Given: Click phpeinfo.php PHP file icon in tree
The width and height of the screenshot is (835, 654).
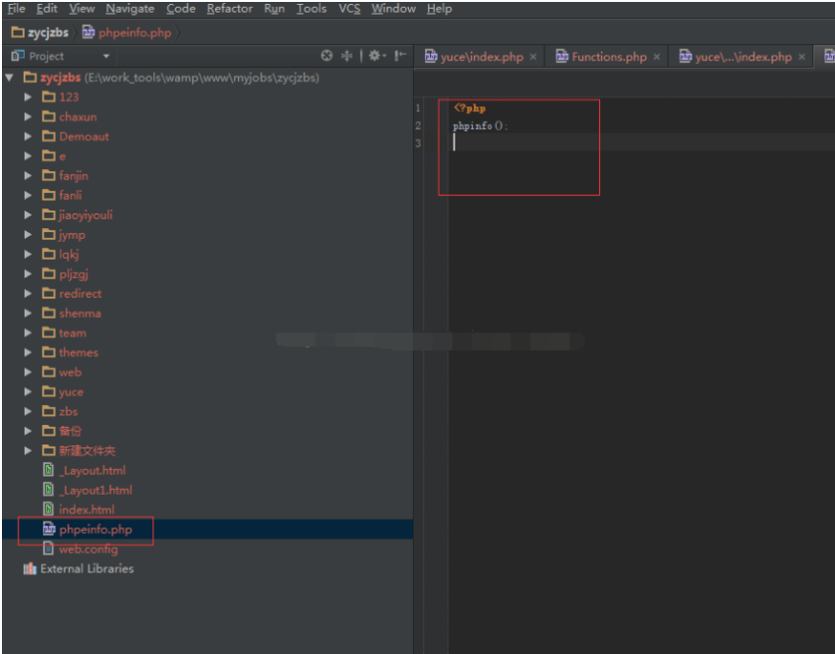Looking at the screenshot, I should [49, 529].
